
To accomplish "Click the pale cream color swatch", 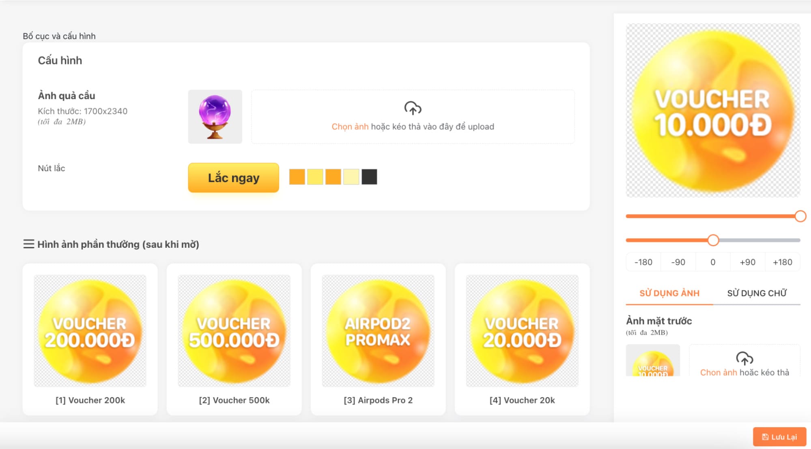I will pos(351,177).
